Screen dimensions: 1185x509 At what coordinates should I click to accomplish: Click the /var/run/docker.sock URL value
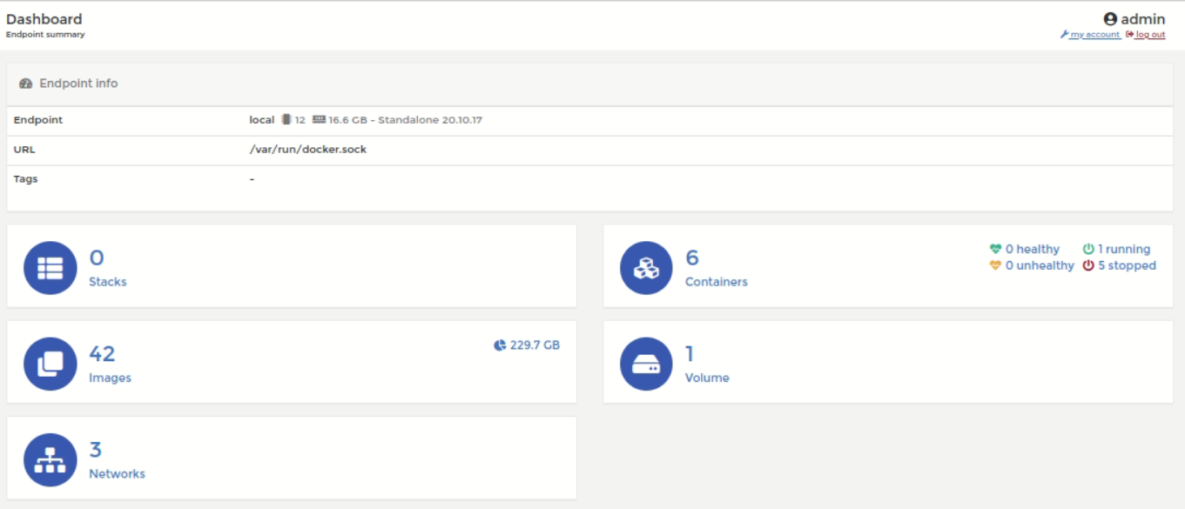[x=307, y=150]
